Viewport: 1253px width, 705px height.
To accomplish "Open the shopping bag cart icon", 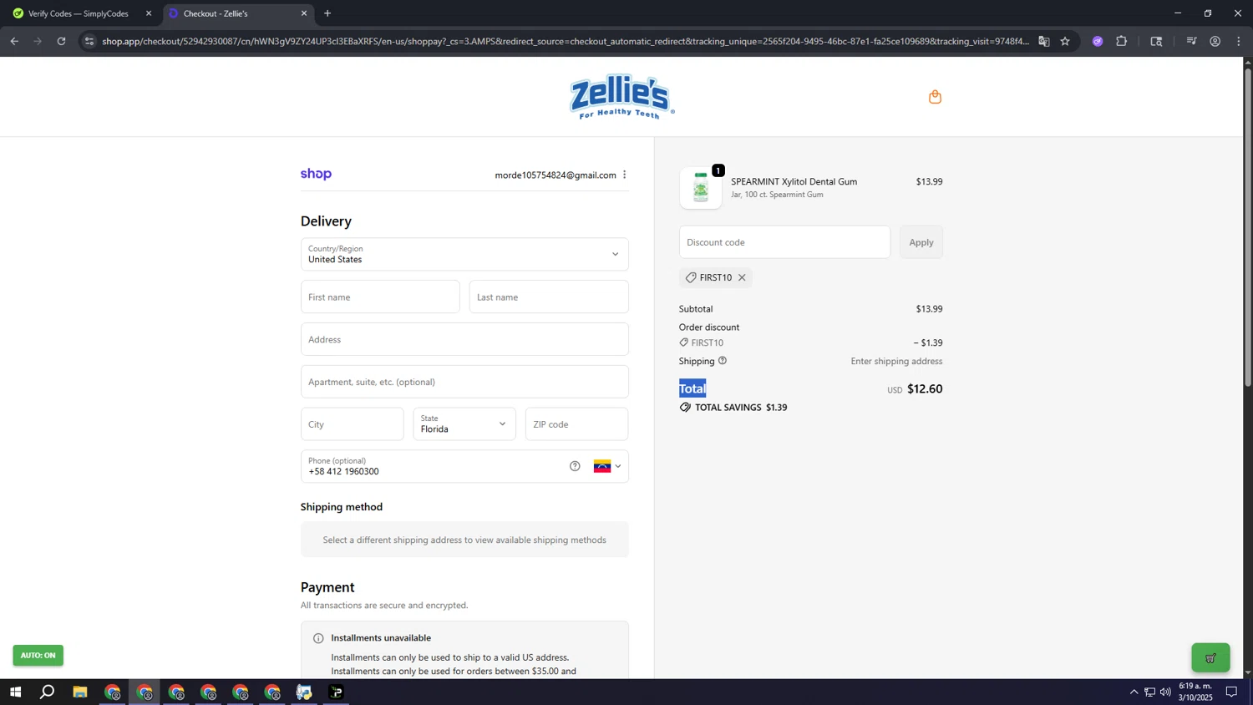I will (x=935, y=97).
